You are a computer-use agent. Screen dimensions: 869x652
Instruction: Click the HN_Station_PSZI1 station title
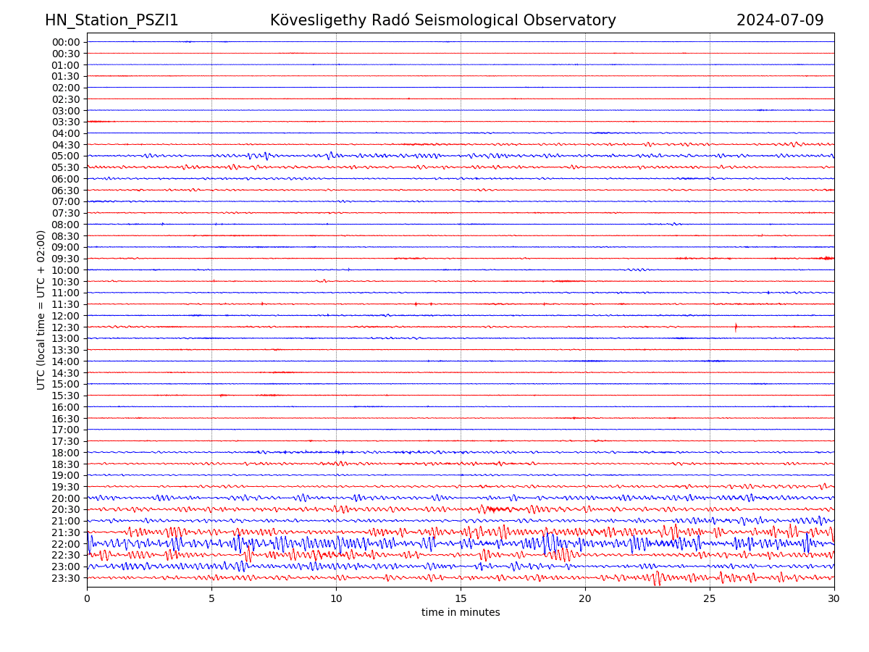click(x=112, y=21)
